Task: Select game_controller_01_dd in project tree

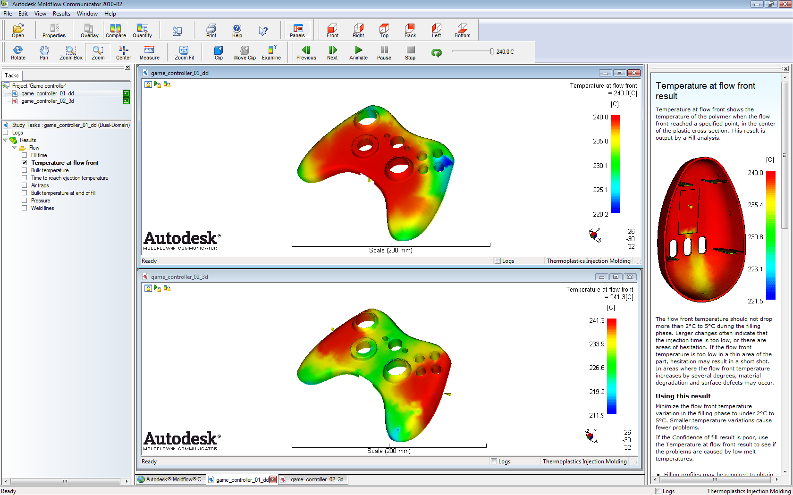Action: tap(47, 93)
